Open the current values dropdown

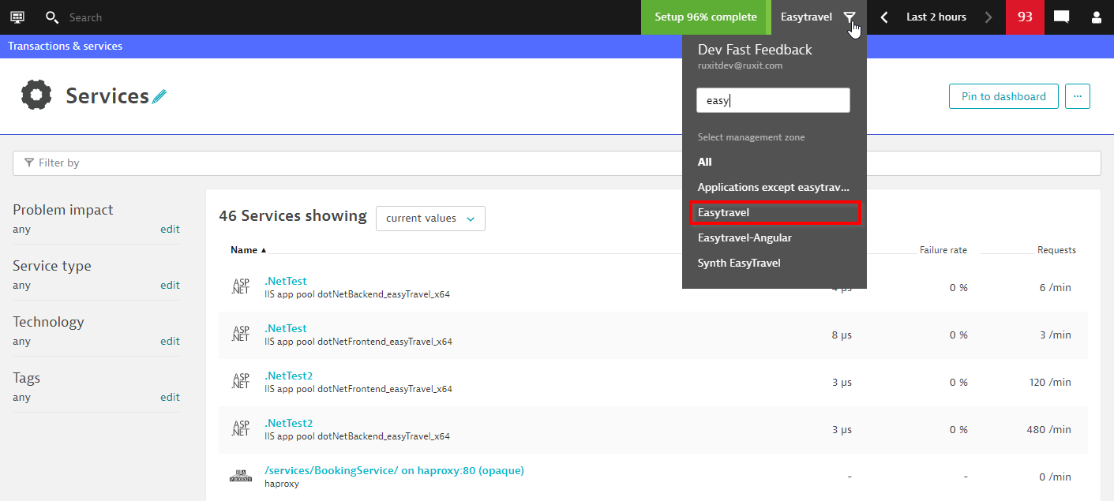(430, 219)
